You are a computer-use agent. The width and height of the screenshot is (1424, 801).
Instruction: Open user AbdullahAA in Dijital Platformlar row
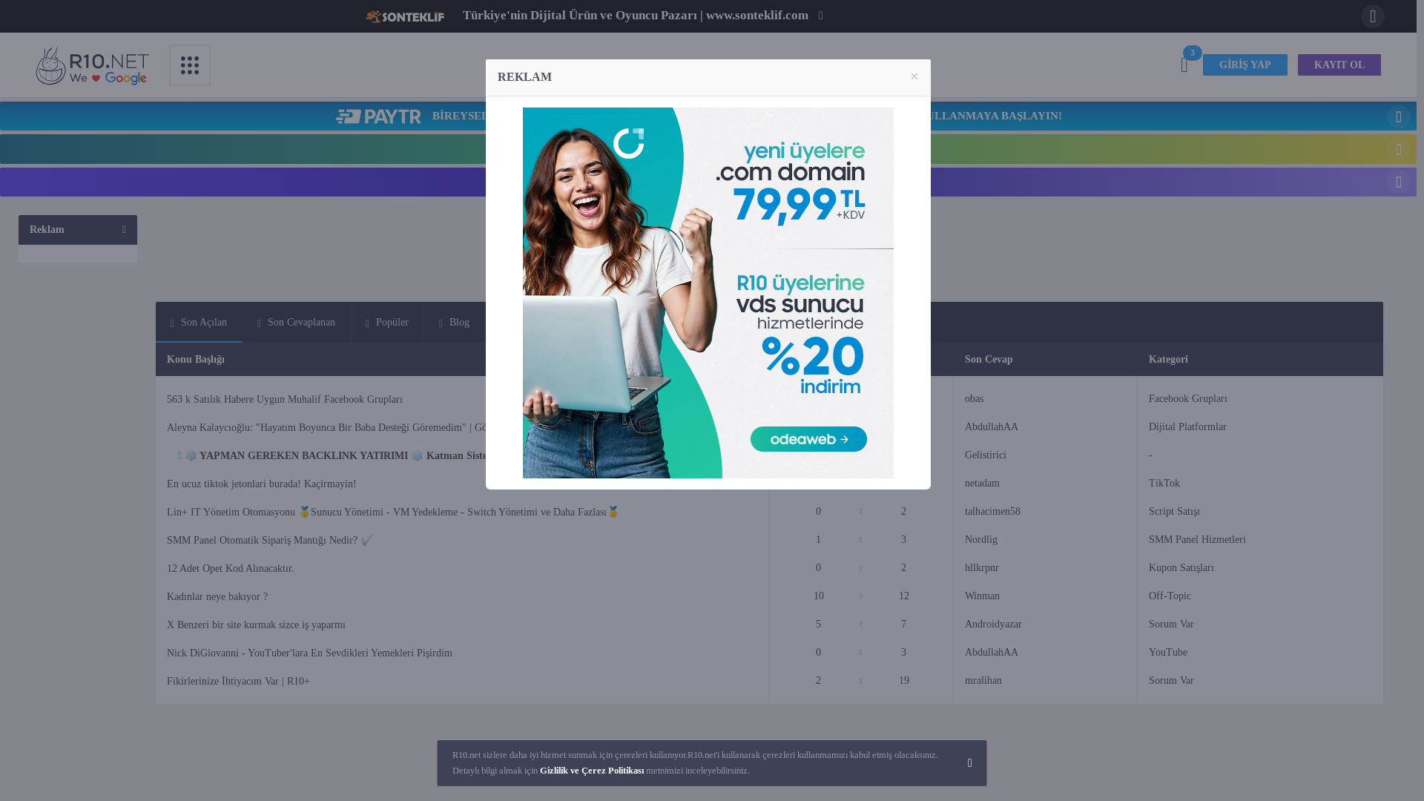pyautogui.click(x=991, y=427)
